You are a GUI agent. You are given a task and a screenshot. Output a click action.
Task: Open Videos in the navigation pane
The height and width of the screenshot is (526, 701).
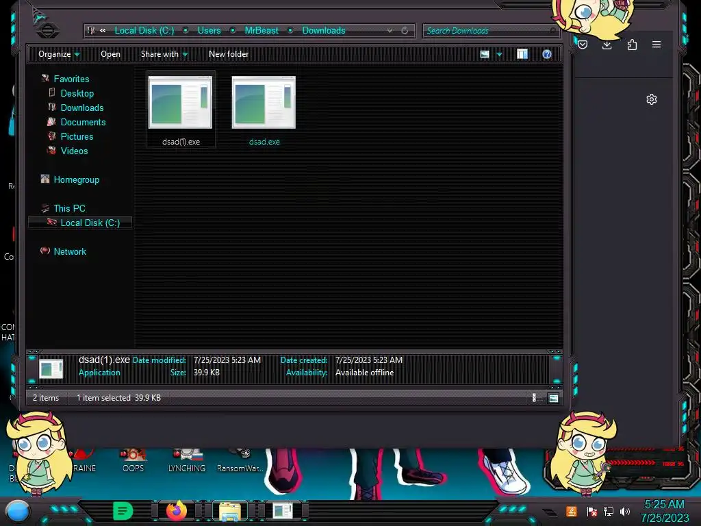[x=74, y=151]
